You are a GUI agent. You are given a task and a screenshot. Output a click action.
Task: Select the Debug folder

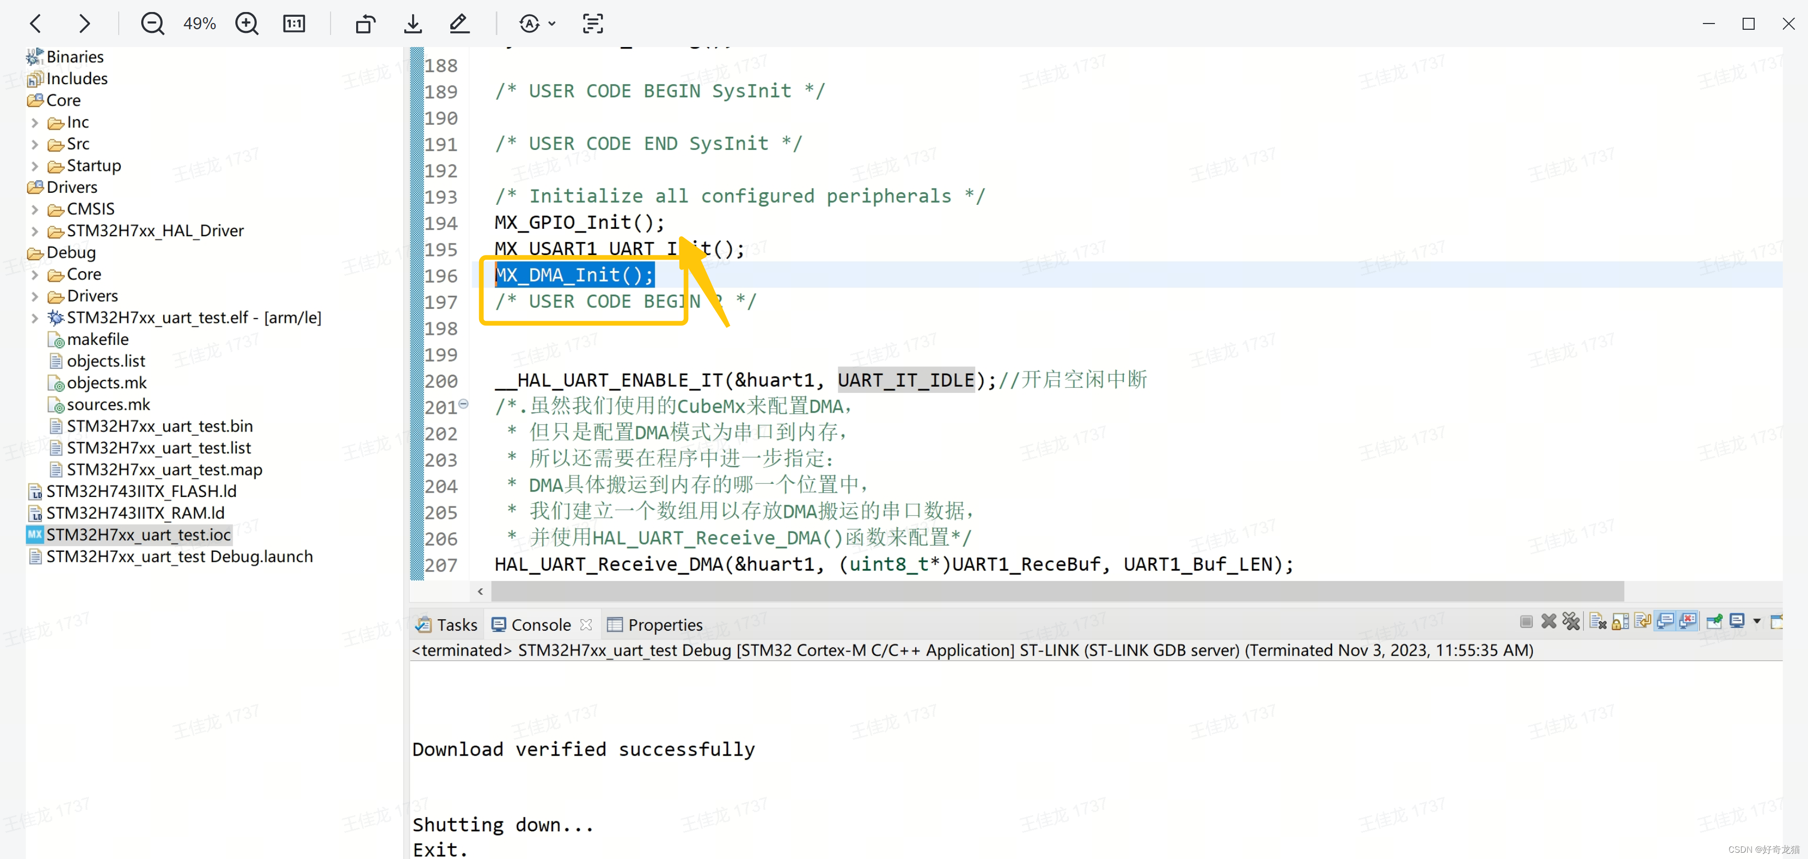point(62,252)
